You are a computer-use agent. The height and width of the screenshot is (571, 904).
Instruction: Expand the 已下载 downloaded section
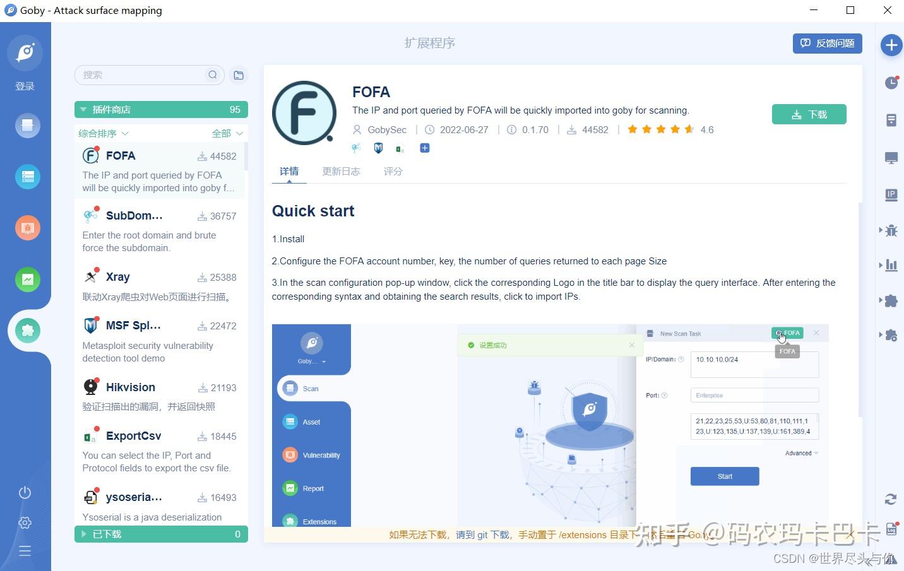click(x=161, y=534)
